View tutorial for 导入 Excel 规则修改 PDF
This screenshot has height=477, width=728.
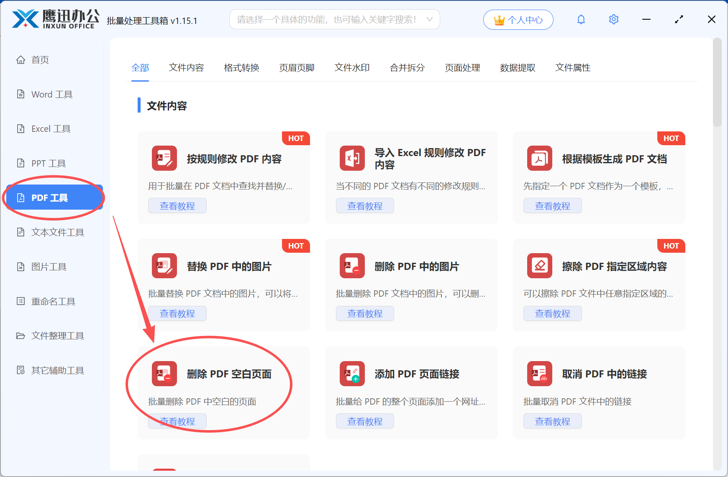click(365, 206)
